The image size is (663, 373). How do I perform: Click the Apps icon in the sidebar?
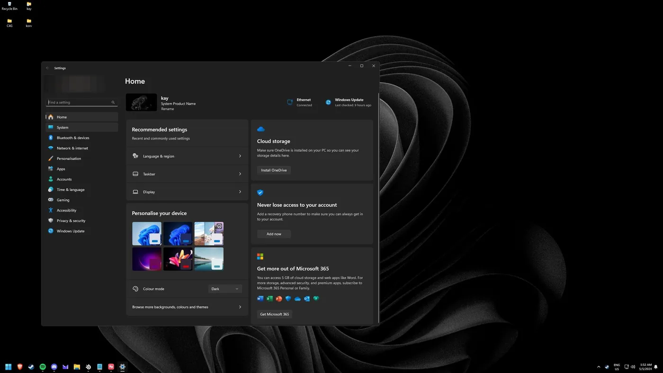tap(51, 169)
